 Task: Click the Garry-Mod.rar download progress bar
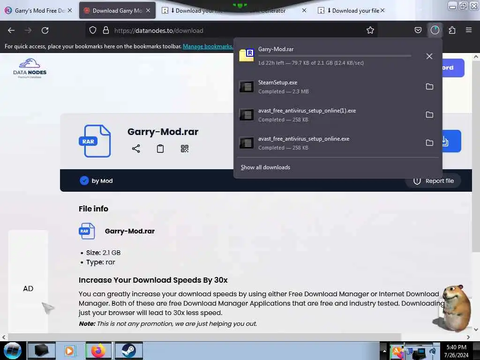coord(335,56)
